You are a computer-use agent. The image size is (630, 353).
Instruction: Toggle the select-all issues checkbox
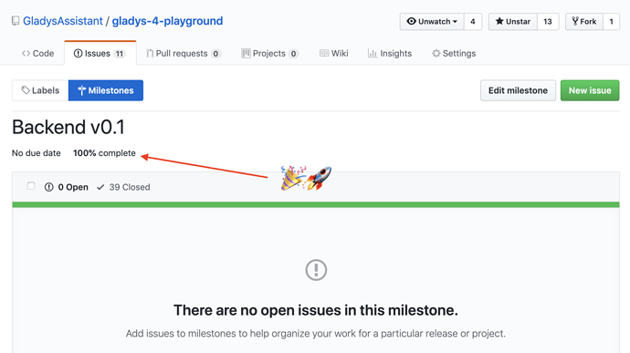point(31,186)
